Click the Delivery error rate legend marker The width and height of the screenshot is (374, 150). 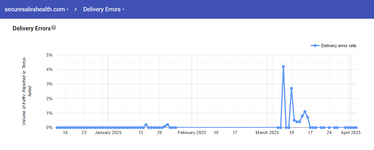tap(315, 46)
